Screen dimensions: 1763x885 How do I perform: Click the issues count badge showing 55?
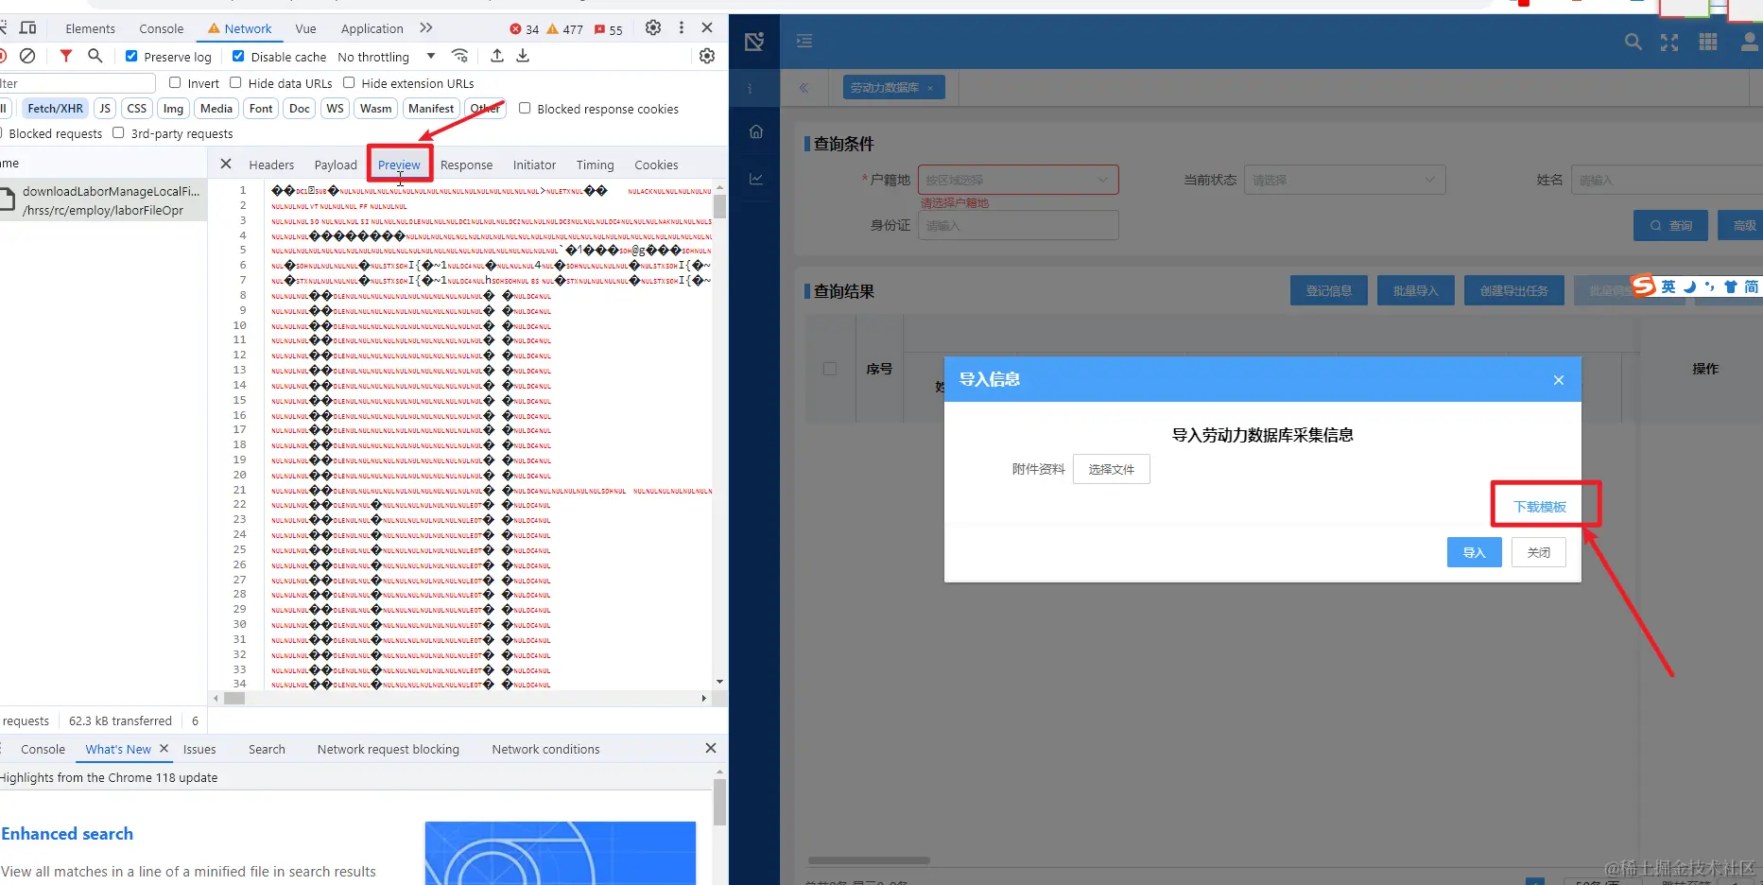[609, 29]
